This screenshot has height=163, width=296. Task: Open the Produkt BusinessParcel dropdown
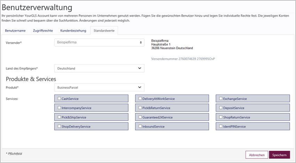[99, 87]
